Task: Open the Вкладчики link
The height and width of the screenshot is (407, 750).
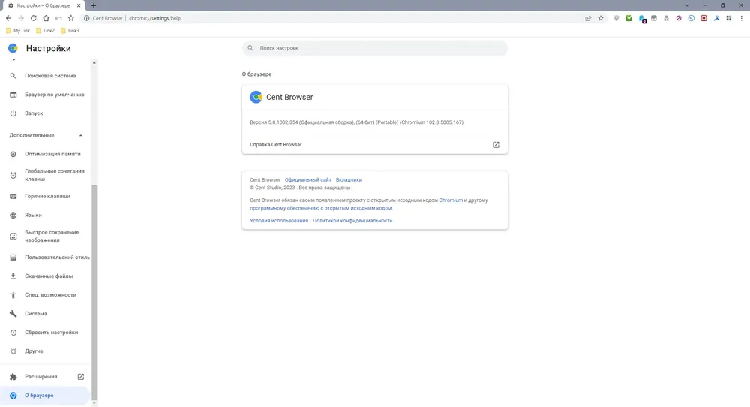Action: (x=349, y=180)
